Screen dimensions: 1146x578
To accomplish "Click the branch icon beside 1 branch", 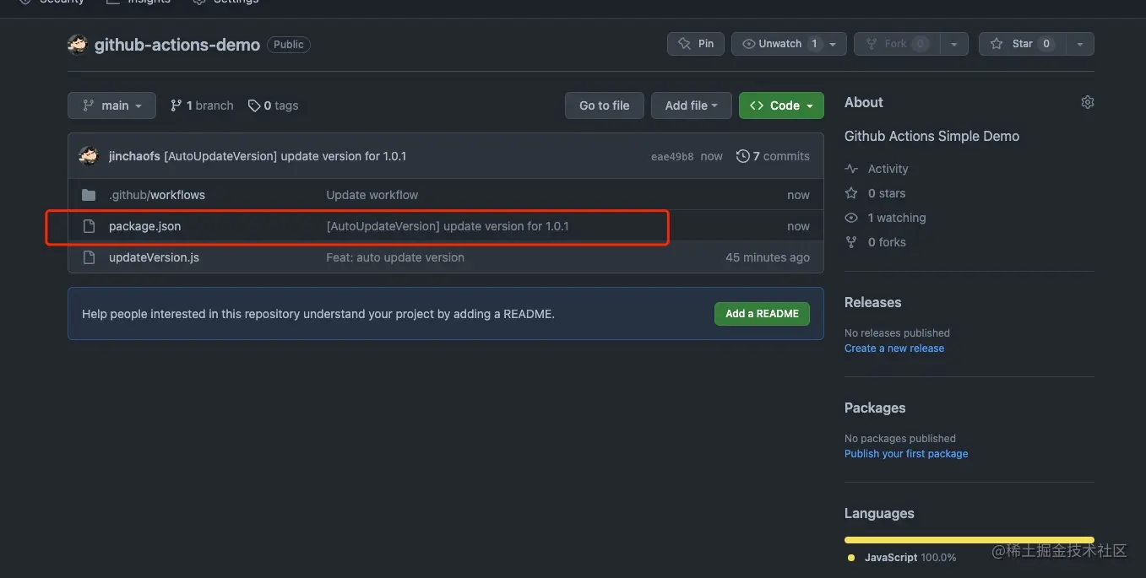I will point(176,105).
